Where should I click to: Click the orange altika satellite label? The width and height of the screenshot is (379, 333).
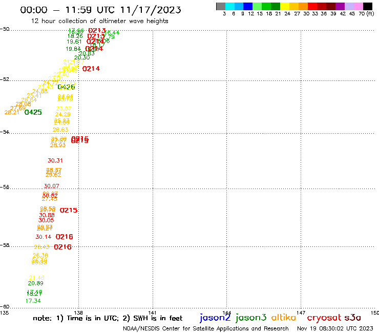(283, 317)
